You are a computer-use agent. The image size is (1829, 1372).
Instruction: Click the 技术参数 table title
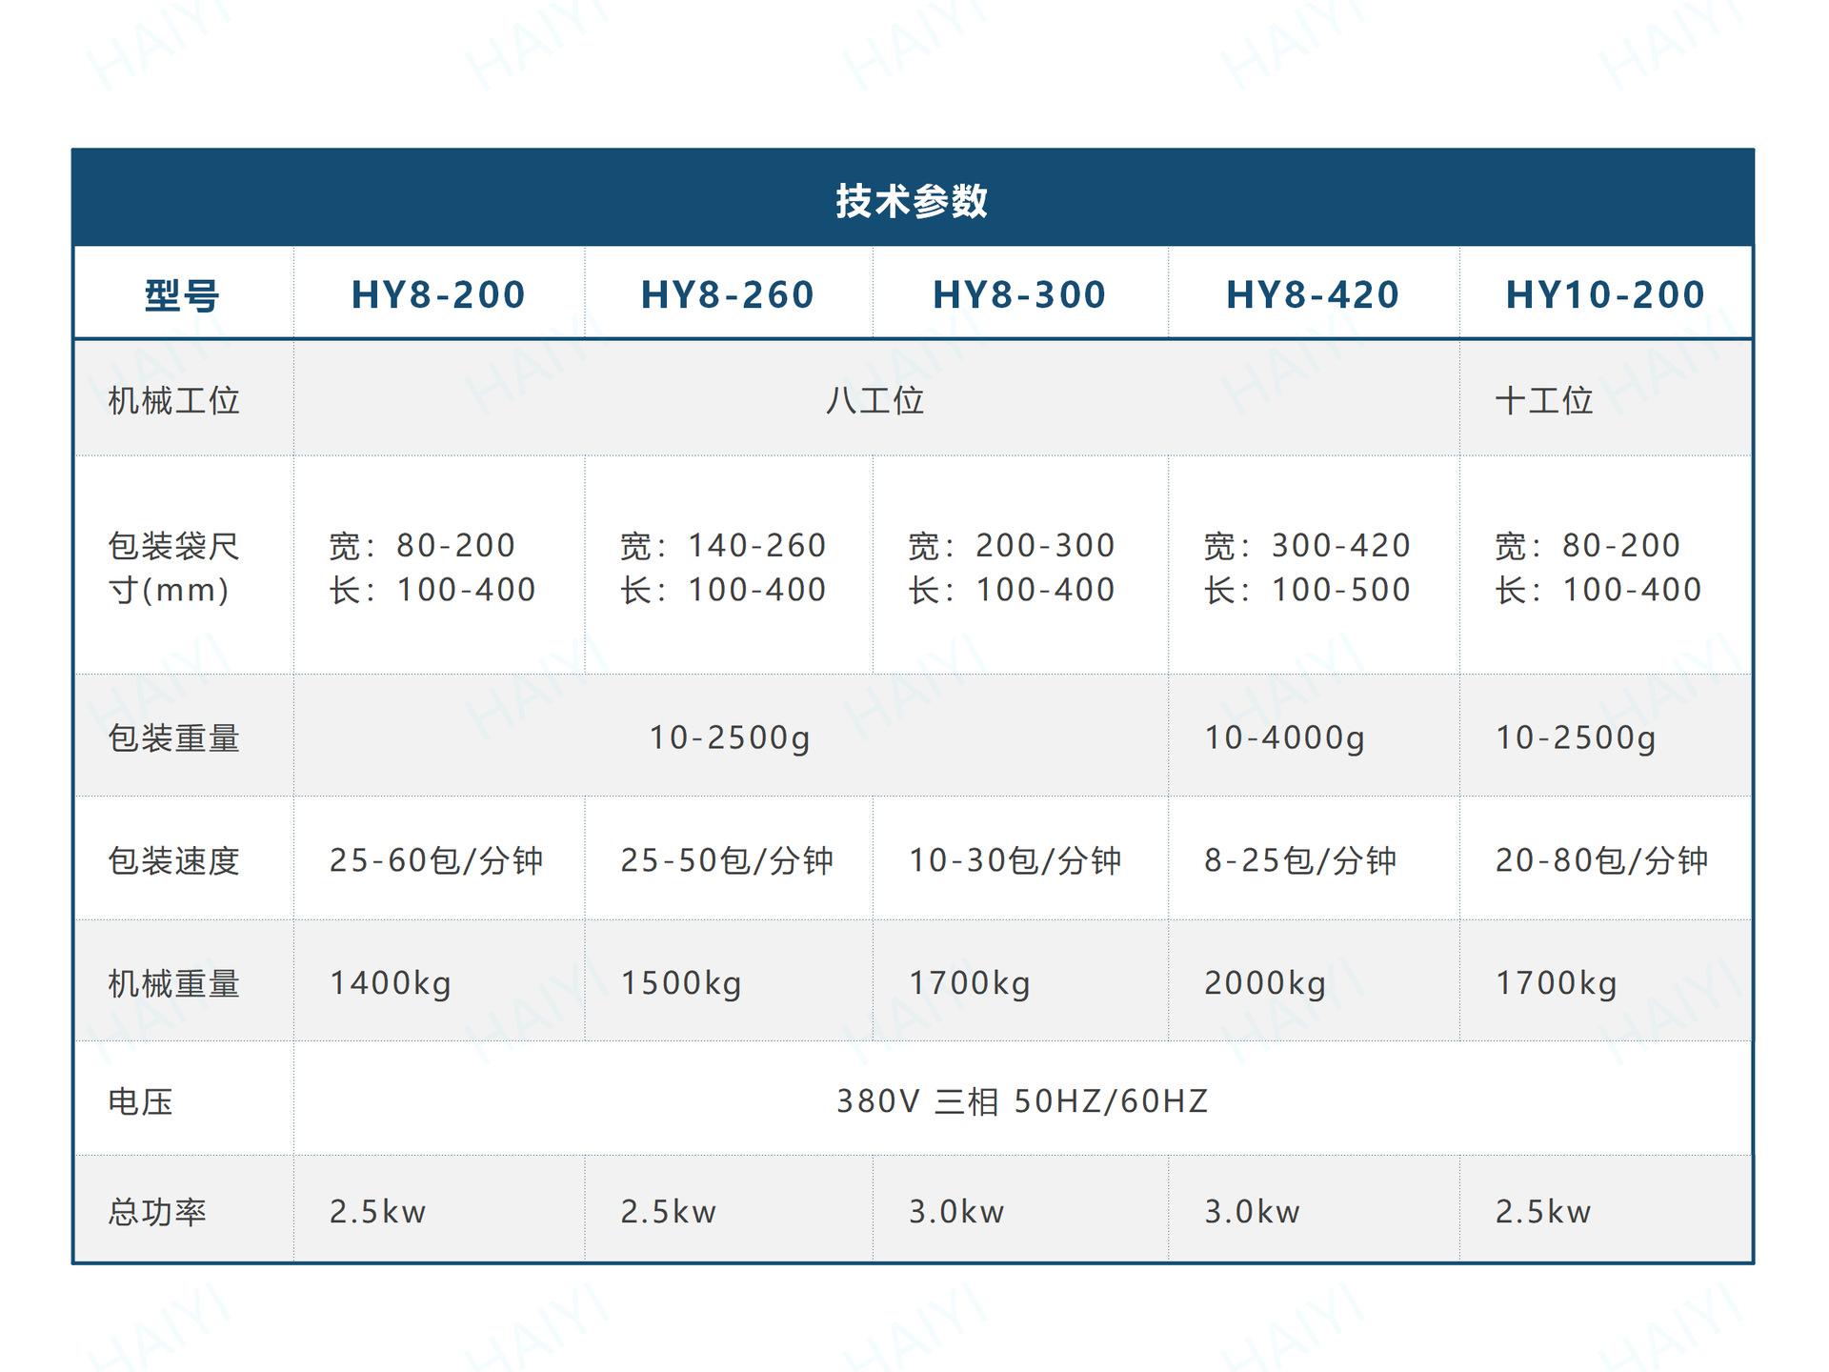pos(912,201)
